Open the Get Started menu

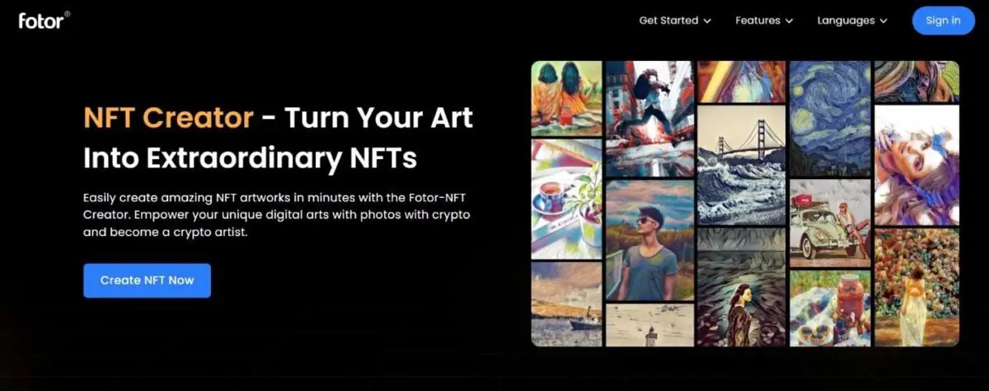coord(675,21)
